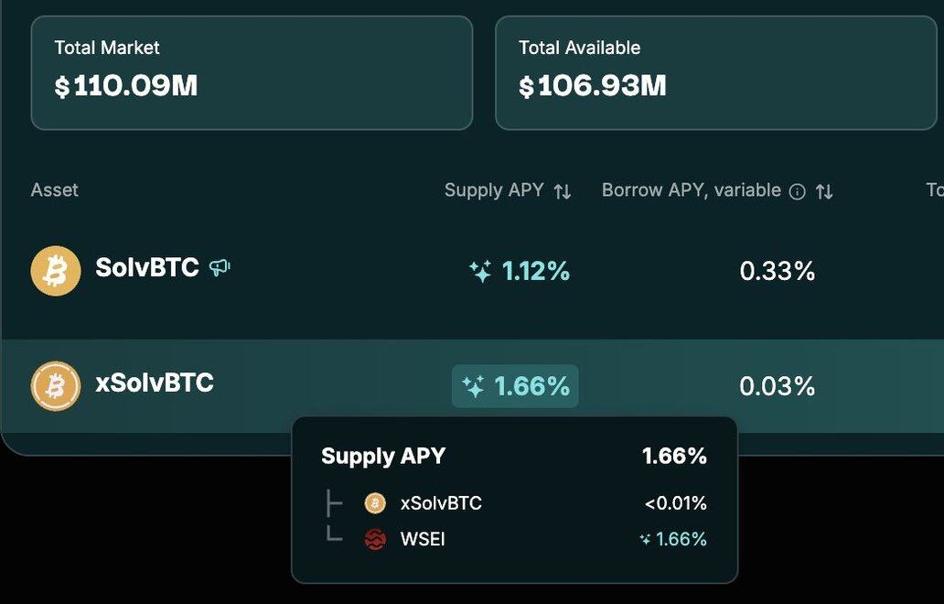The image size is (944, 604).
Task: Click the megaphone icon next to SolvBTC
Action: coord(220,267)
